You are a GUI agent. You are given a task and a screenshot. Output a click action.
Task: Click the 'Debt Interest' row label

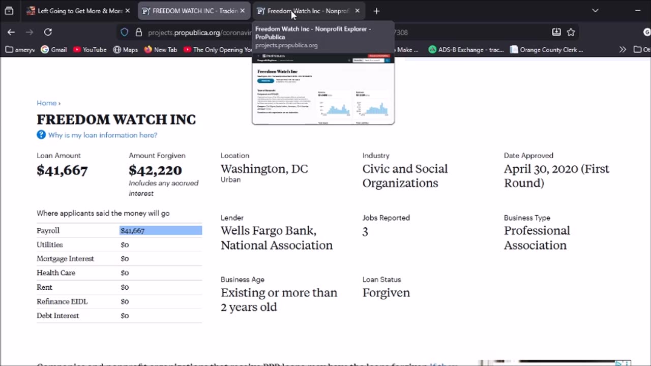[x=57, y=316]
